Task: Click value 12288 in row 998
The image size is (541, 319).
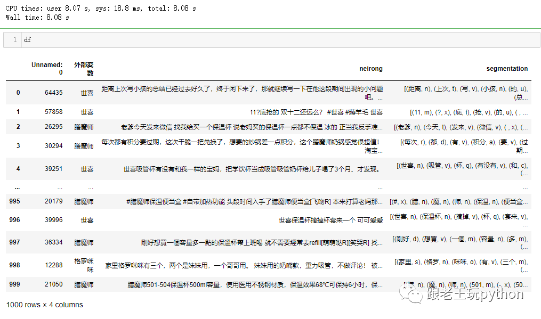Action: click(53, 265)
